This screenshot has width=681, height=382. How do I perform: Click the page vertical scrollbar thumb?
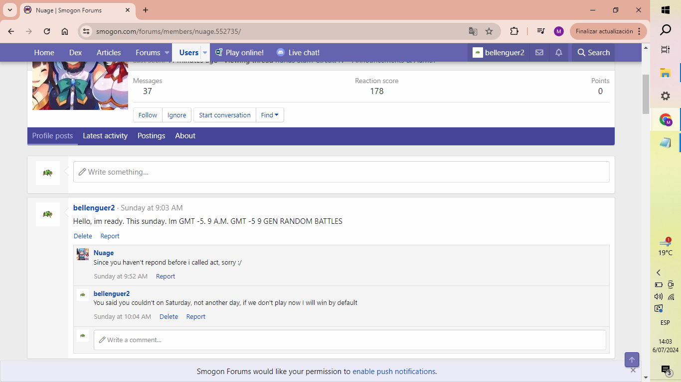[x=646, y=94]
